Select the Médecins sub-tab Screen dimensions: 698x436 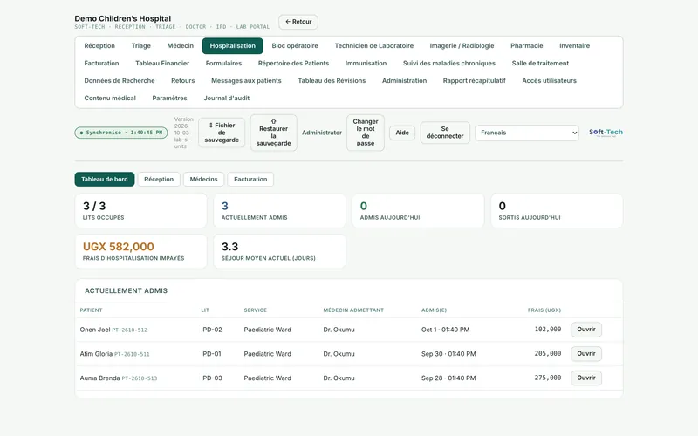coord(203,180)
